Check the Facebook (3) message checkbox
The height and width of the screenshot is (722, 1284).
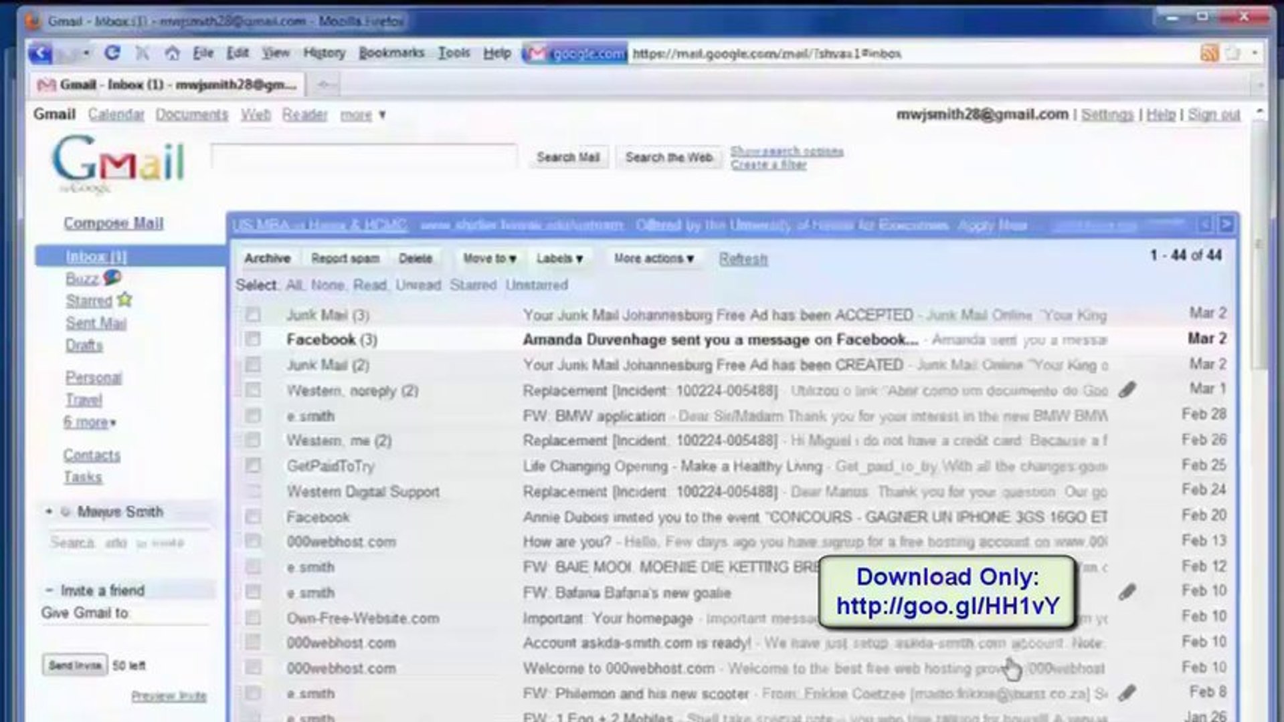tap(252, 340)
